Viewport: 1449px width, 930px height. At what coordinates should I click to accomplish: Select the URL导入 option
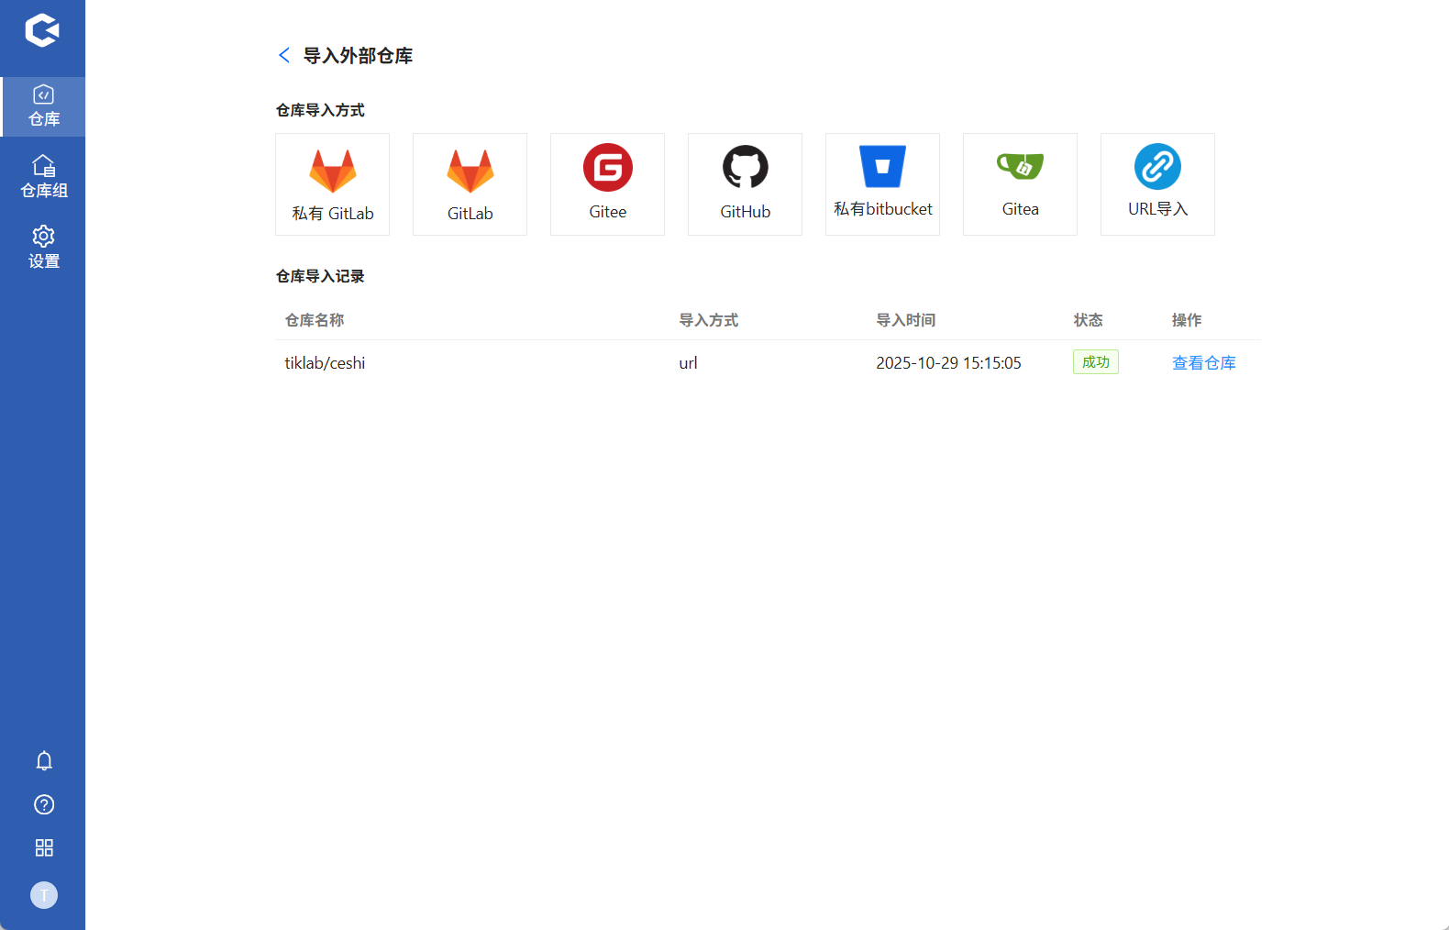1157,184
